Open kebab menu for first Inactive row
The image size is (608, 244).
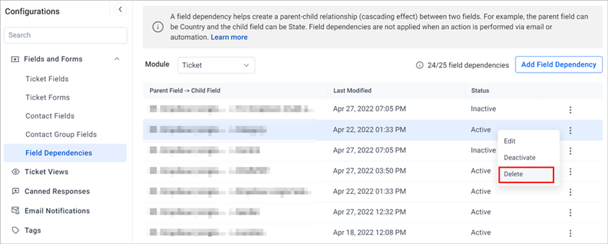tap(570, 109)
